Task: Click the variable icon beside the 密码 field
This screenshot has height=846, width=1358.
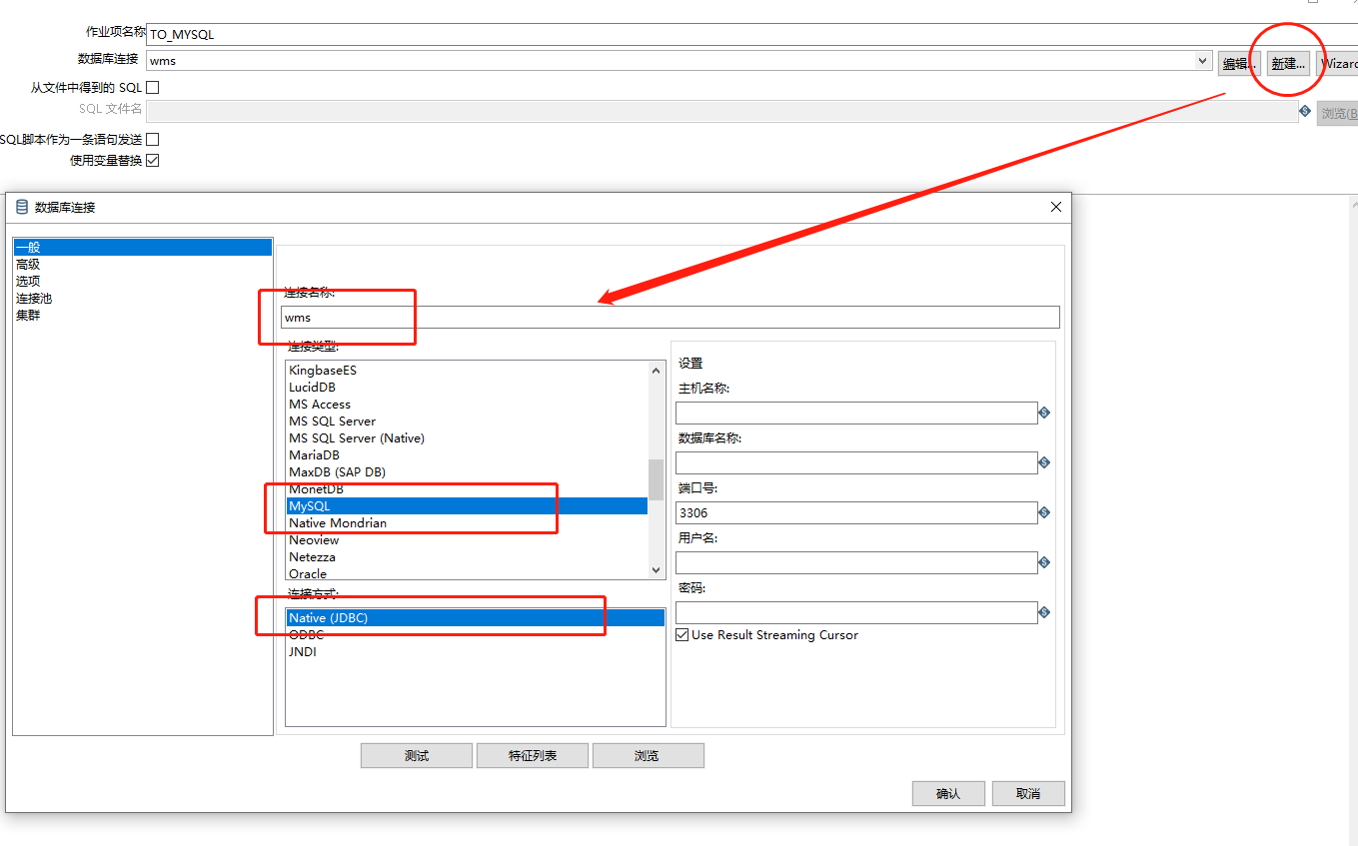Action: pyautogui.click(x=1044, y=612)
